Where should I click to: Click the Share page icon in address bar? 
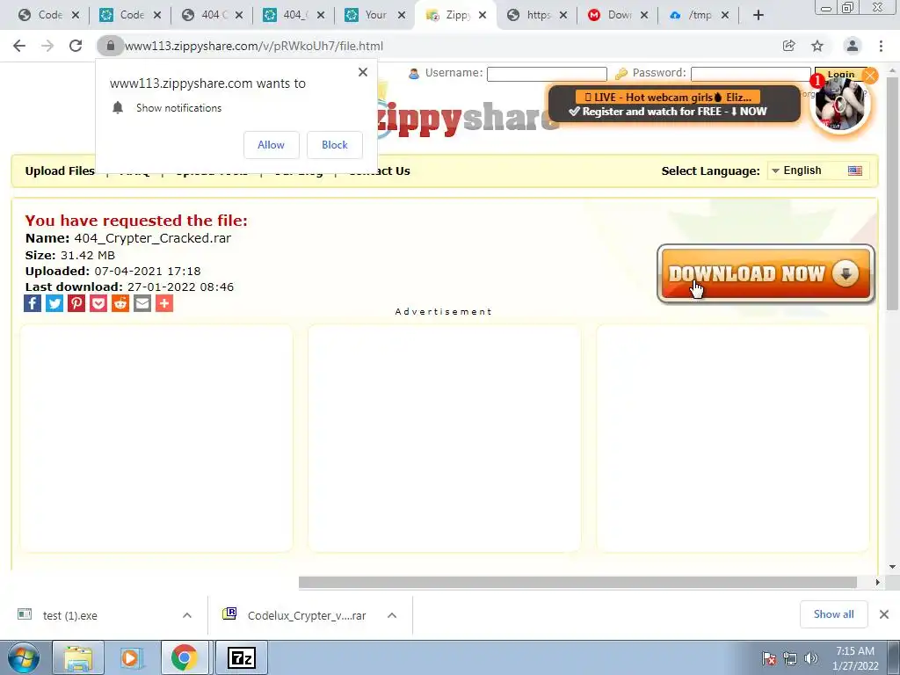pos(789,46)
